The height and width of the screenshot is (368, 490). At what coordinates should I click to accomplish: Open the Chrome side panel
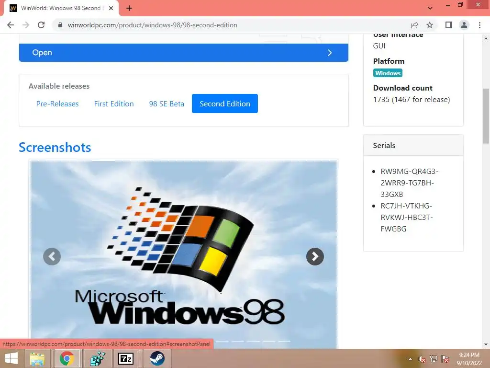click(449, 25)
